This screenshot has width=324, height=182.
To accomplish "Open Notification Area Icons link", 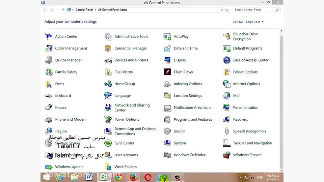I will point(192,108).
